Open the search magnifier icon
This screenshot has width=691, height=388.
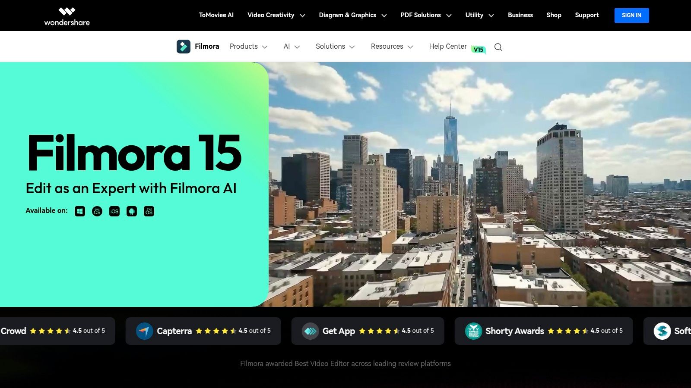coord(498,47)
